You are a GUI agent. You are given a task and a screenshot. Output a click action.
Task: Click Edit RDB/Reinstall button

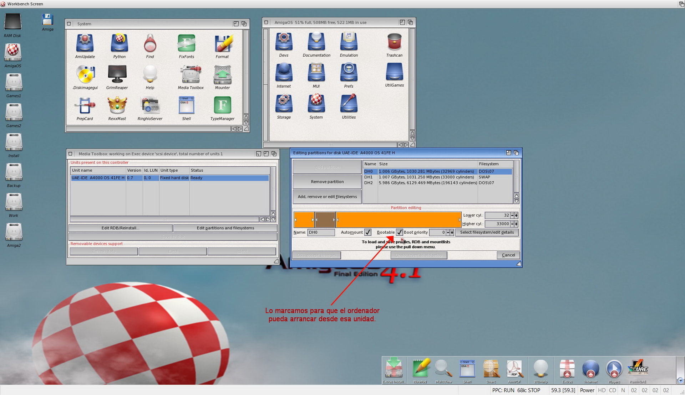pyautogui.click(x=121, y=228)
